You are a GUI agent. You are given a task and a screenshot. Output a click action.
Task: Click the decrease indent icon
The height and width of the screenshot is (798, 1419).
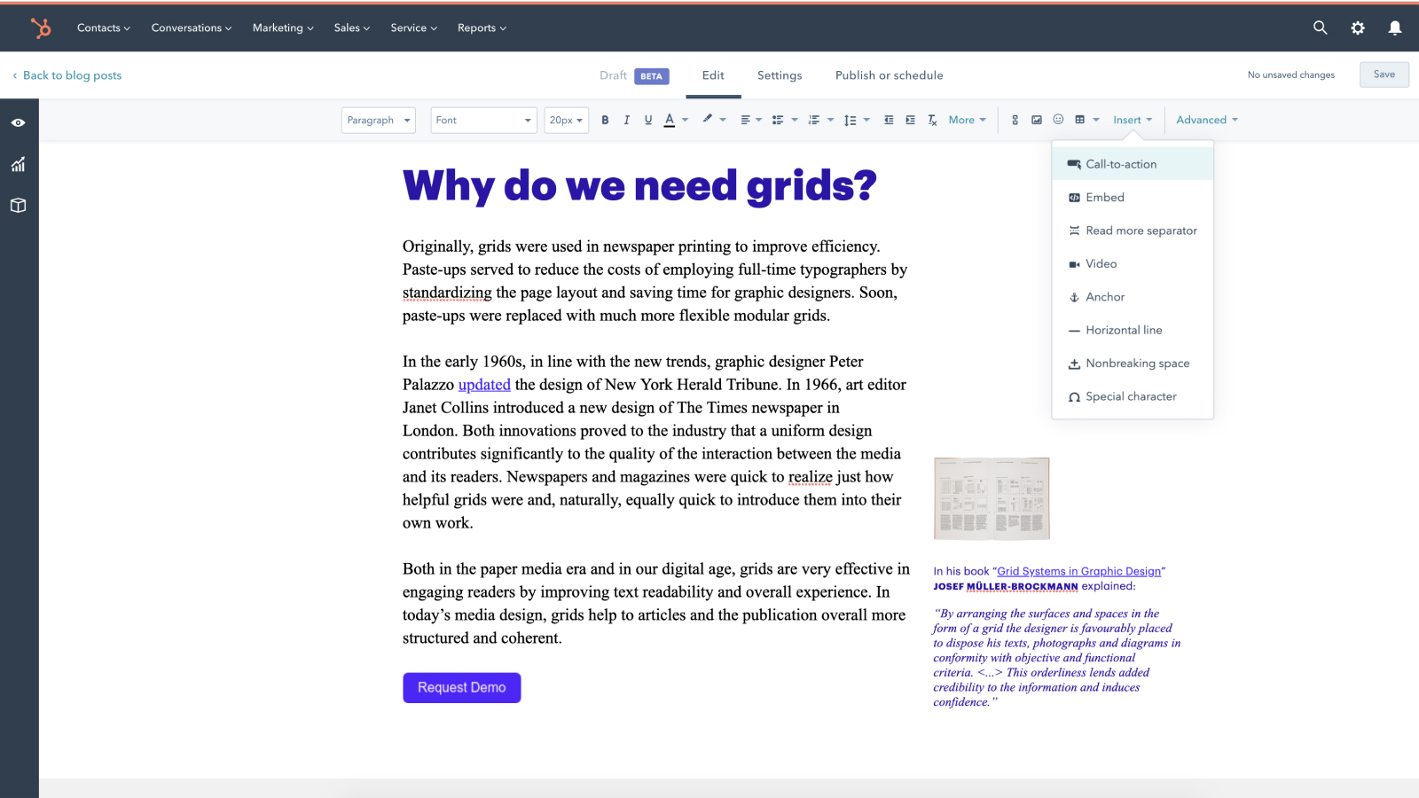click(x=889, y=121)
